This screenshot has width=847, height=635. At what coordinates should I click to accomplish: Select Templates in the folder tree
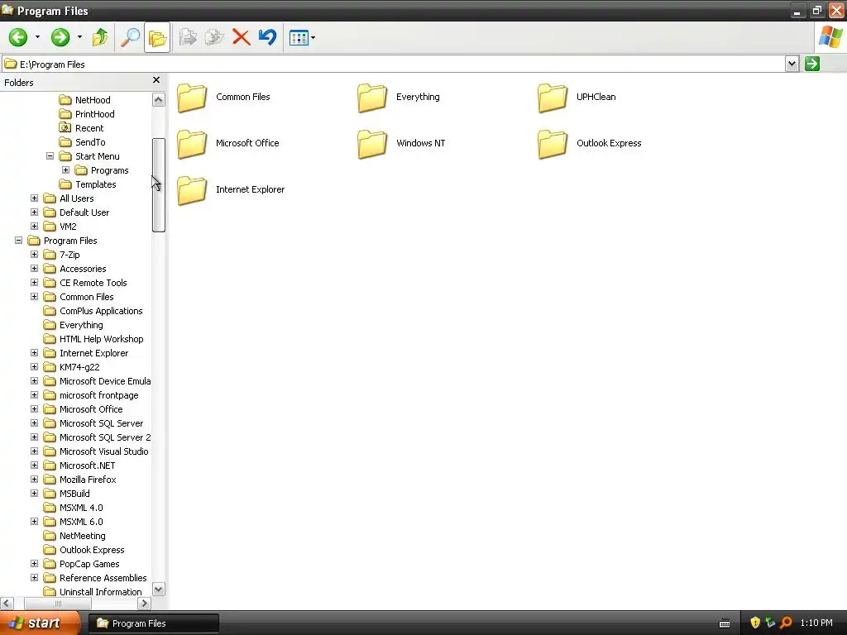pyautogui.click(x=96, y=184)
